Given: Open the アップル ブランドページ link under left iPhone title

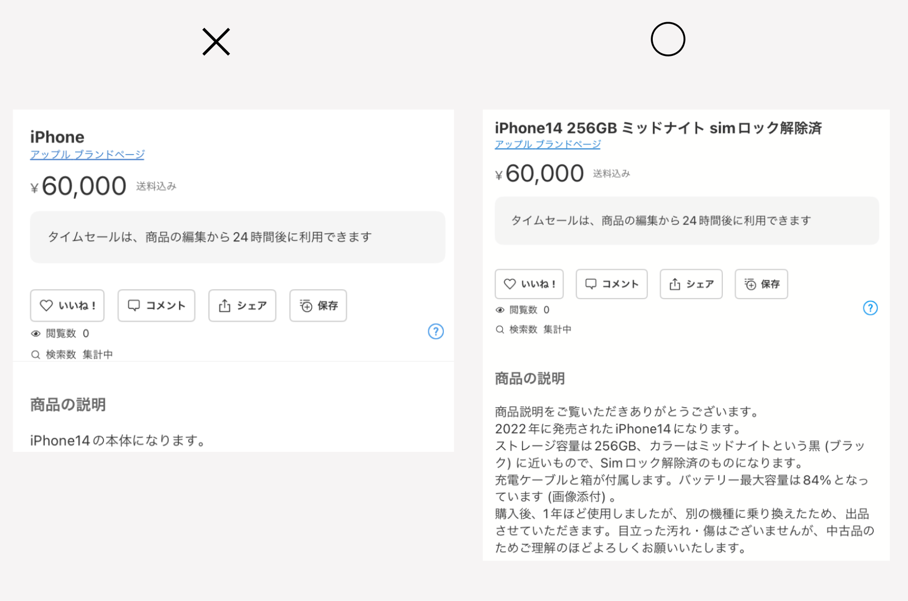Looking at the screenshot, I should point(87,154).
